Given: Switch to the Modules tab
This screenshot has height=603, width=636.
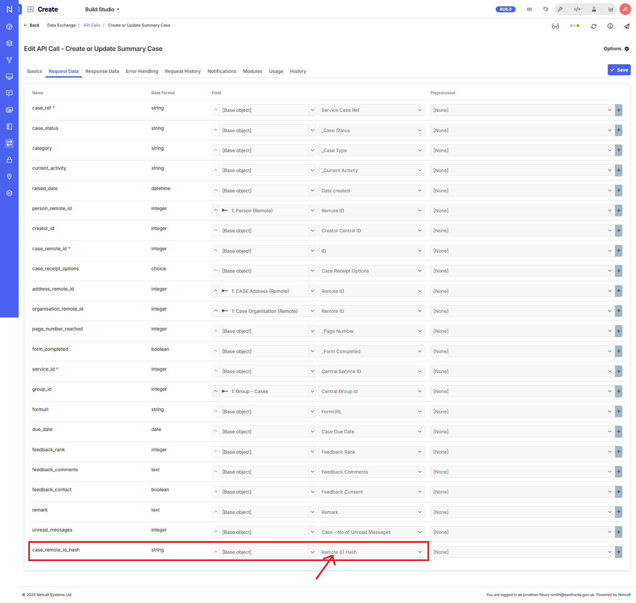Looking at the screenshot, I should pyautogui.click(x=252, y=71).
